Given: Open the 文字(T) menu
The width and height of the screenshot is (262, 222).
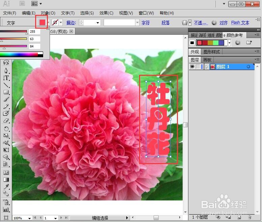Looking at the screenshot, I should pos(68,13).
